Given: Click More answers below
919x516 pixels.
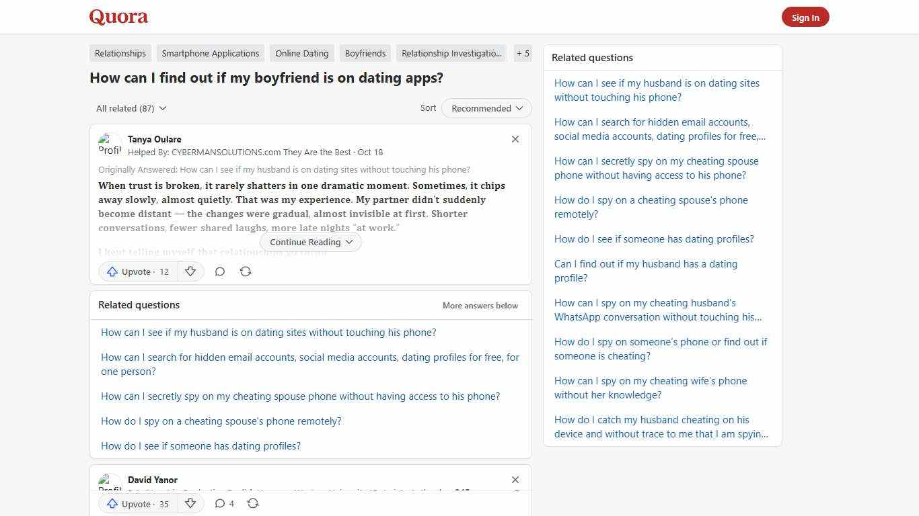Looking at the screenshot, I should pos(480,305).
